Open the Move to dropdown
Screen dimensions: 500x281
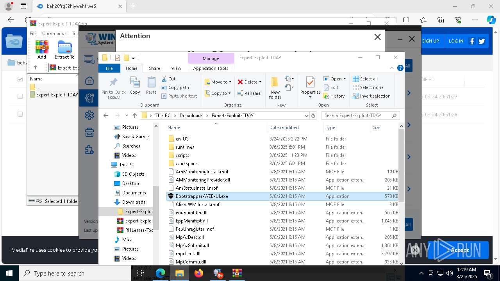click(218, 82)
